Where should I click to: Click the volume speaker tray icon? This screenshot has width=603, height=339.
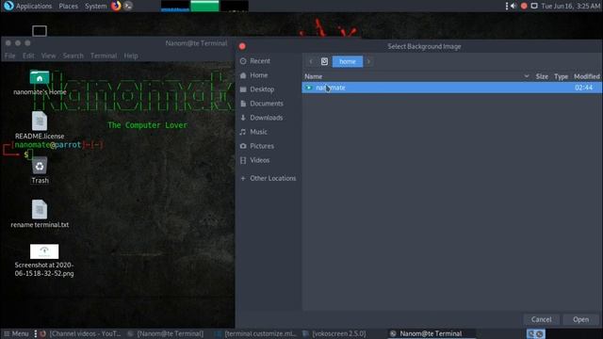[x=513, y=6]
